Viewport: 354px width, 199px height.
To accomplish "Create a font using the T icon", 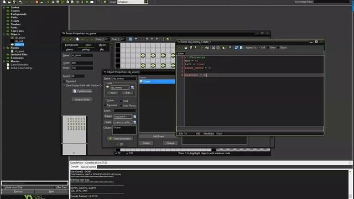I will (x=77, y=2).
